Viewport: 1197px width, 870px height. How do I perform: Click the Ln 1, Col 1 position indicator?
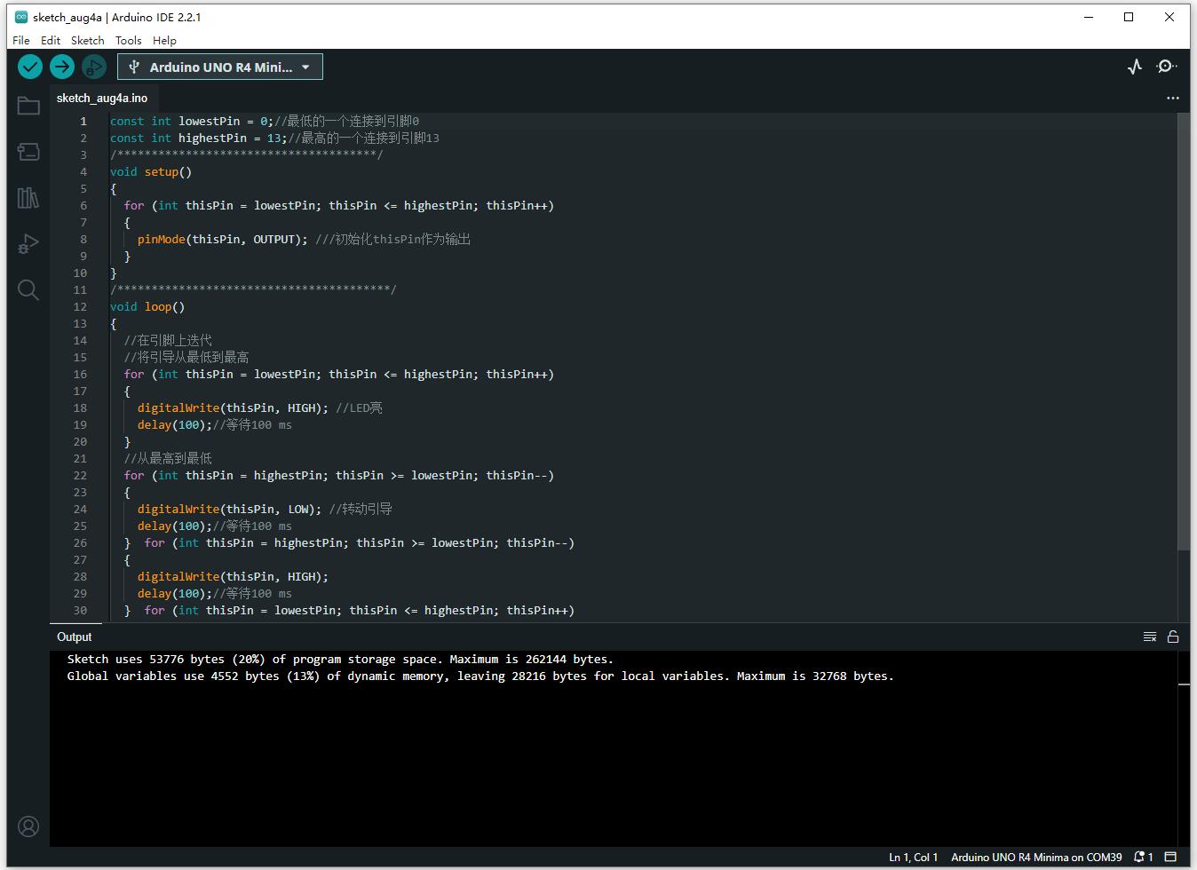coord(913,858)
